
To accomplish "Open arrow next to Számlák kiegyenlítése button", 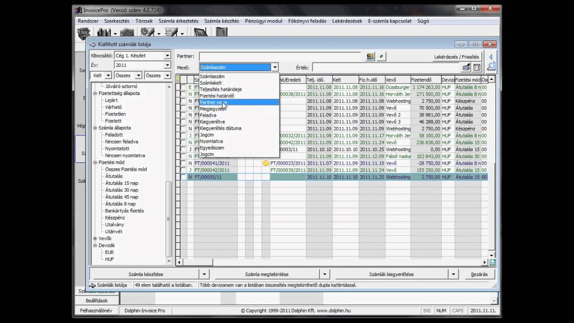I will pos(453,274).
